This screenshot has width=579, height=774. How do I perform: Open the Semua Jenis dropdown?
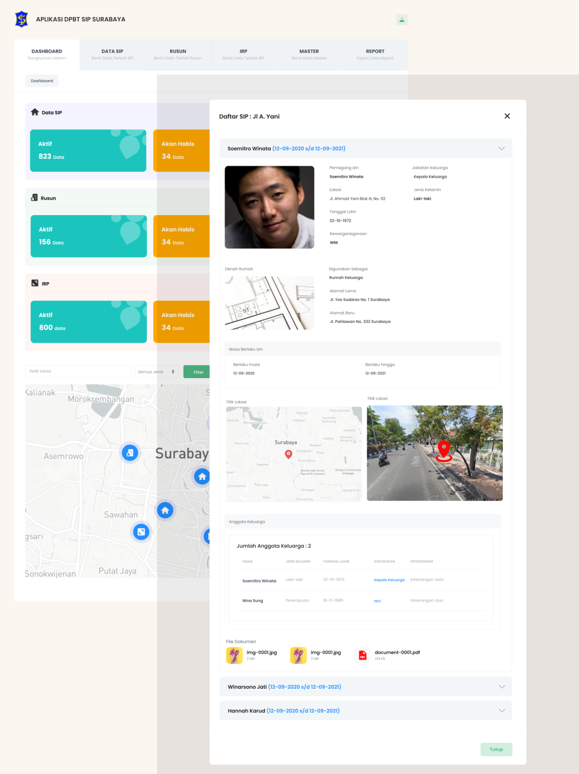tap(157, 372)
